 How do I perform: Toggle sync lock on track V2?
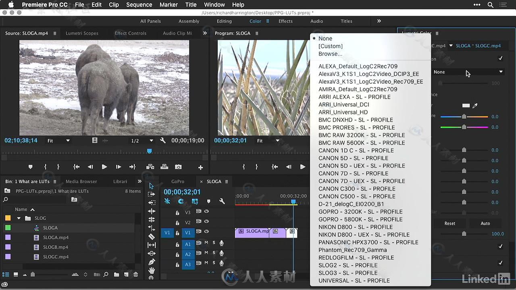[x=198, y=222]
